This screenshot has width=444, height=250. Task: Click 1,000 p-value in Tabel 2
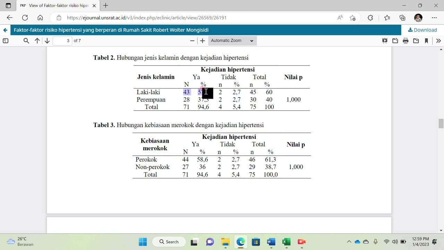[293, 100]
